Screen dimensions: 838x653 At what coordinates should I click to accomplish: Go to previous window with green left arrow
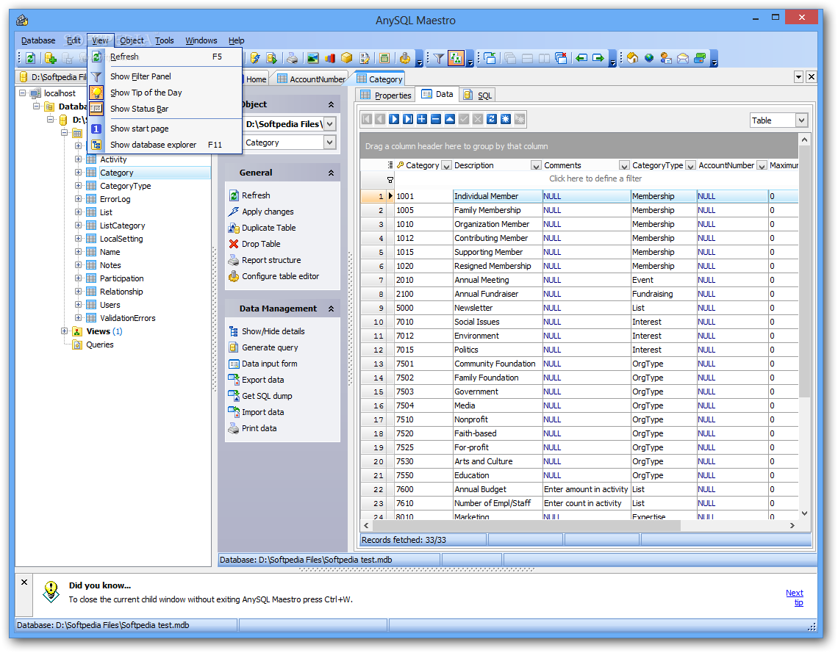tap(581, 58)
